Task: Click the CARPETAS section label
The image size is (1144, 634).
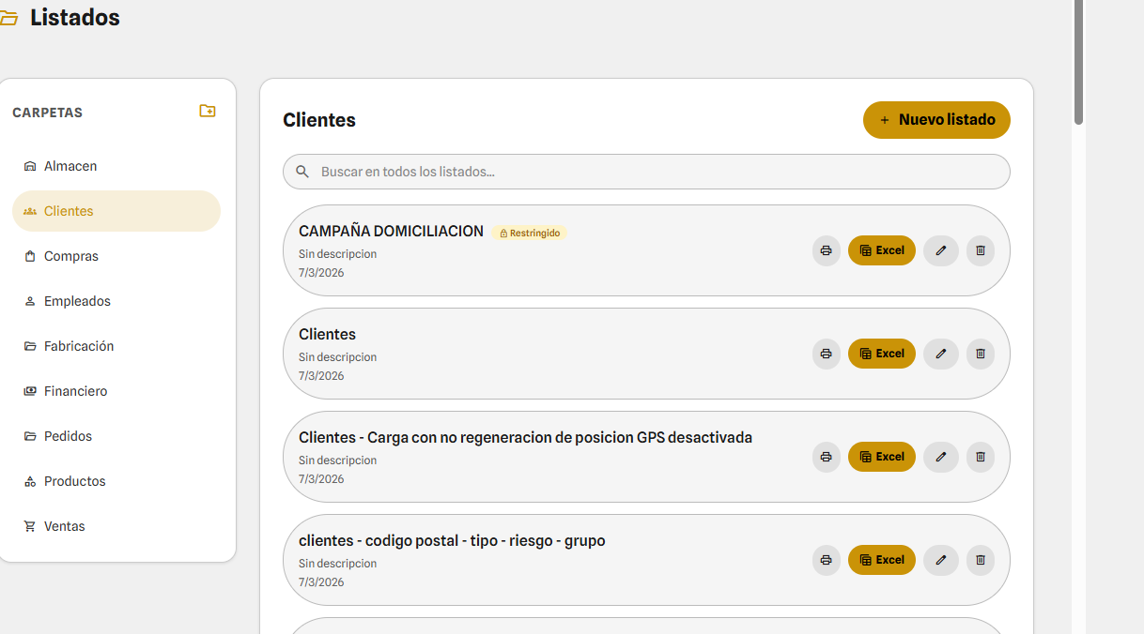Action: 47,113
